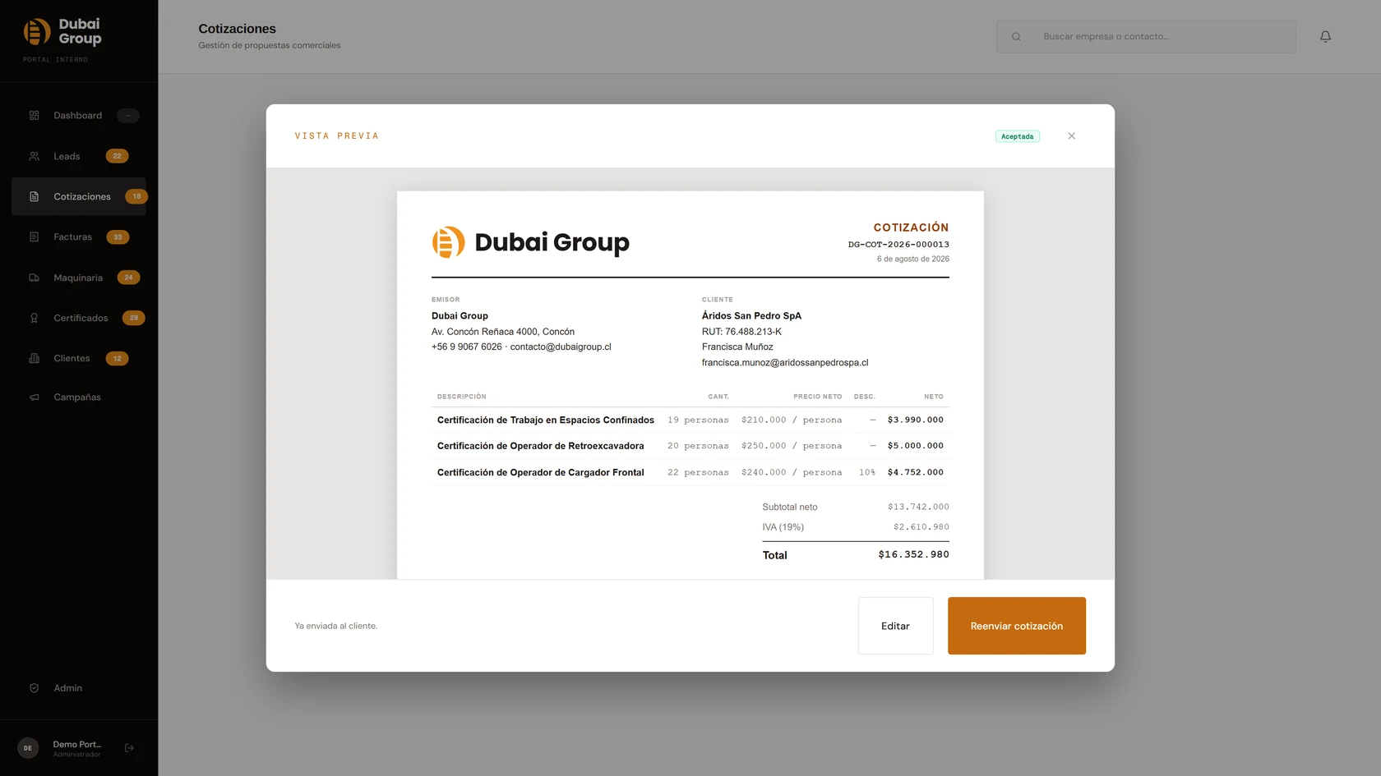Open Clientes menu item
This screenshot has height=776, width=1381.
coord(79,358)
